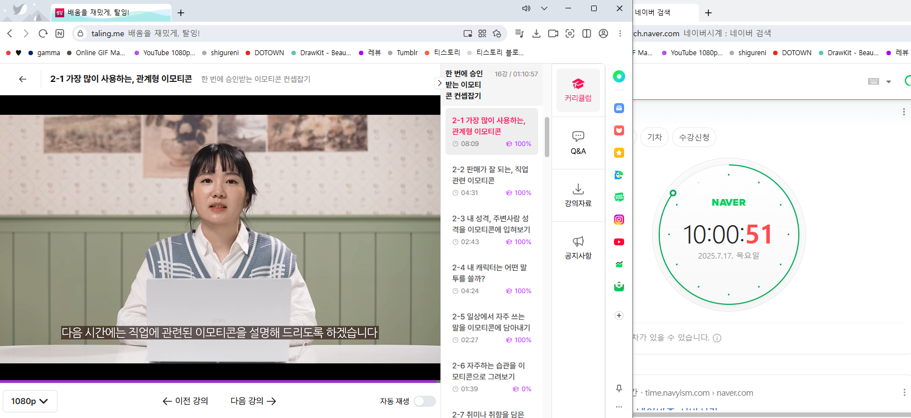Toggle the 자동 재생 autoplay switch
The height and width of the screenshot is (418, 911).
[425, 401]
